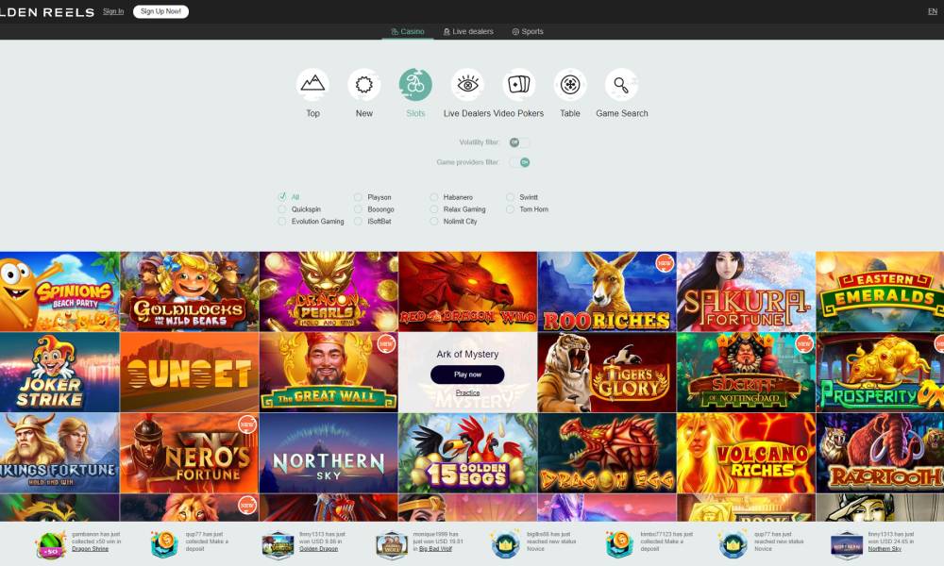Switch to the Live dealers tab
This screenshot has height=566, width=944.
(x=468, y=31)
